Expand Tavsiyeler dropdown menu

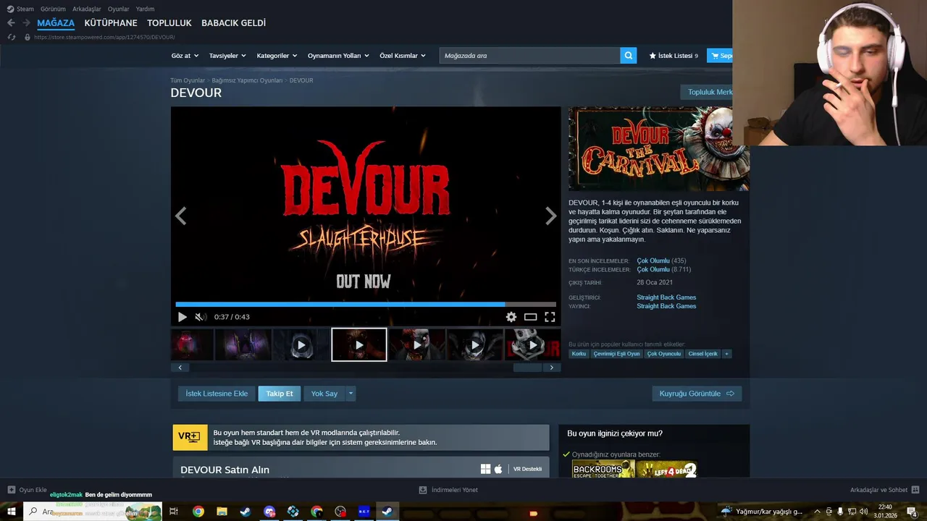[x=227, y=56]
